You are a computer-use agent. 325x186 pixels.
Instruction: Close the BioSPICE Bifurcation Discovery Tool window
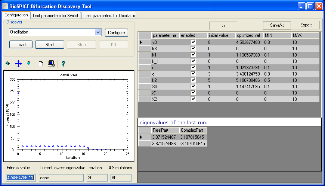coord(319,6)
